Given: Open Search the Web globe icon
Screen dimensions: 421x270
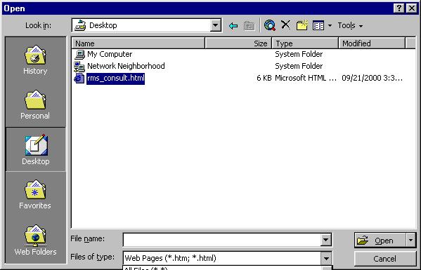Looking at the screenshot, I should (x=270, y=25).
